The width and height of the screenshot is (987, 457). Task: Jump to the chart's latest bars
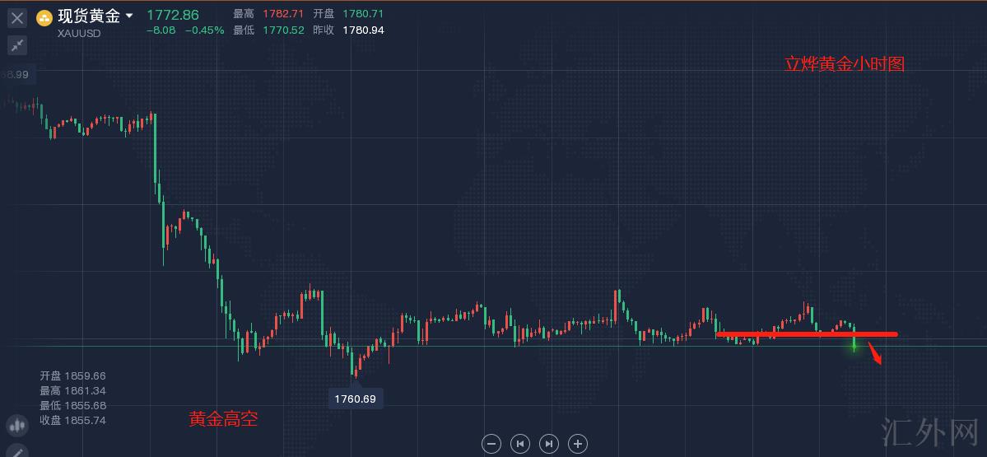pos(549,444)
